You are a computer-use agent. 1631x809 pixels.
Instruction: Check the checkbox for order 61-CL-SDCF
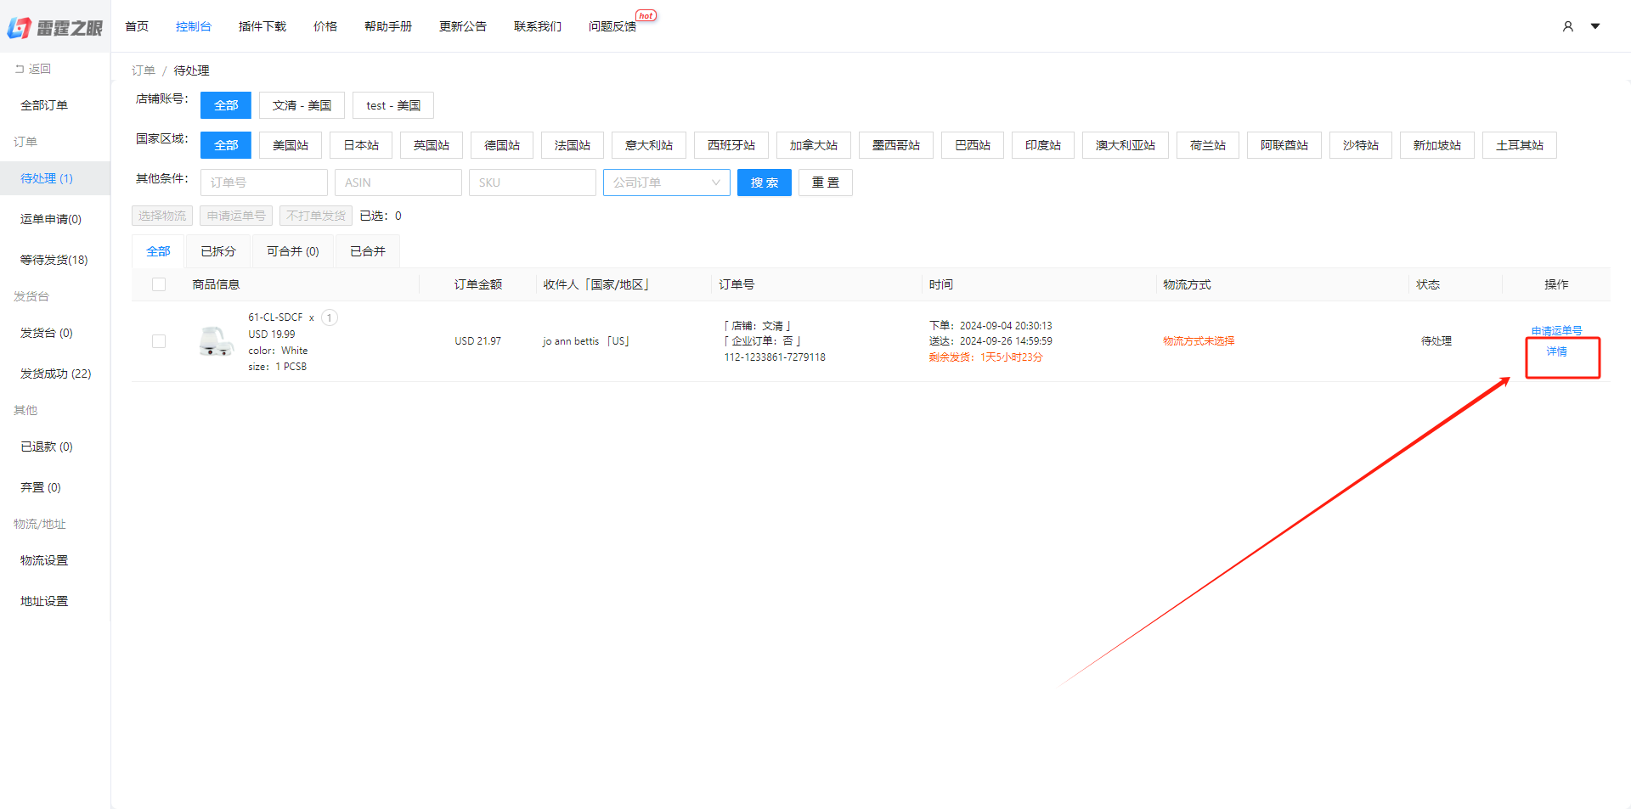coord(159,340)
